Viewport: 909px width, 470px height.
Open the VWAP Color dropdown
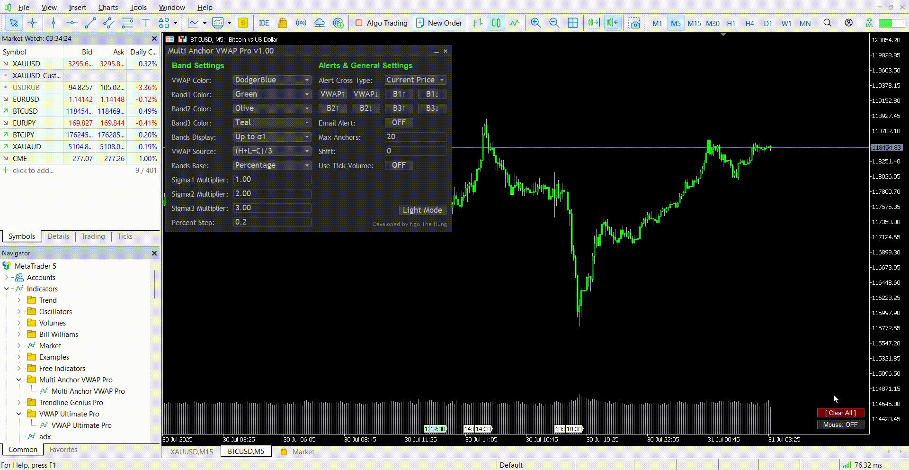[272, 80]
